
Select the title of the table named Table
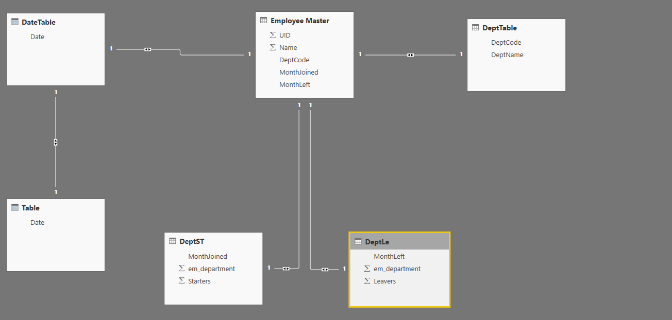[x=30, y=208]
